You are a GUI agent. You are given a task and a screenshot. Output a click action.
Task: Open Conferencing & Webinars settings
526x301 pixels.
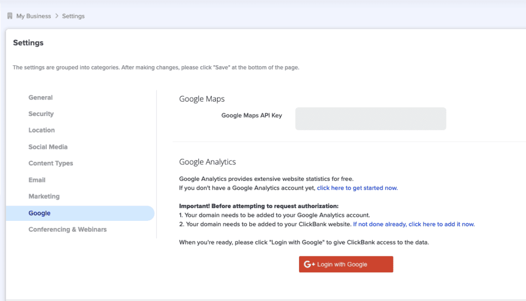coord(67,230)
